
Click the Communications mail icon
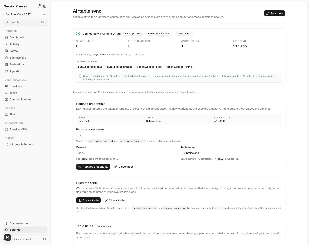(6, 99)
